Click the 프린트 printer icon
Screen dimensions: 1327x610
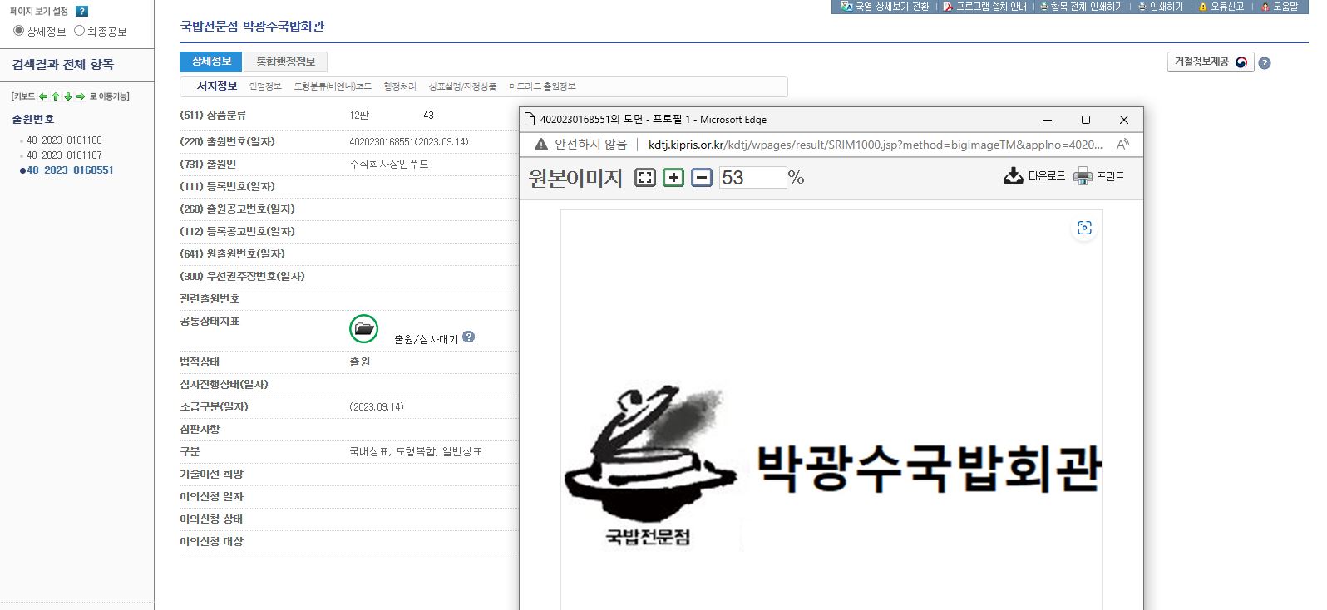pyautogui.click(x=1083, y=176)
